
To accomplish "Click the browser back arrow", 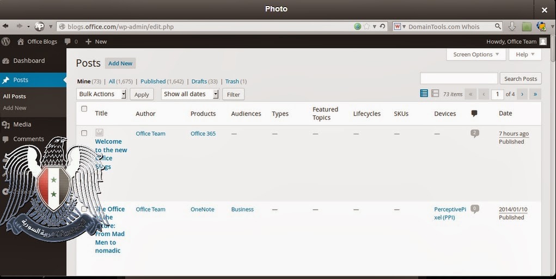I will pos(5,26).
